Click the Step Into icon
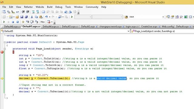 click(x=28, y=22)
